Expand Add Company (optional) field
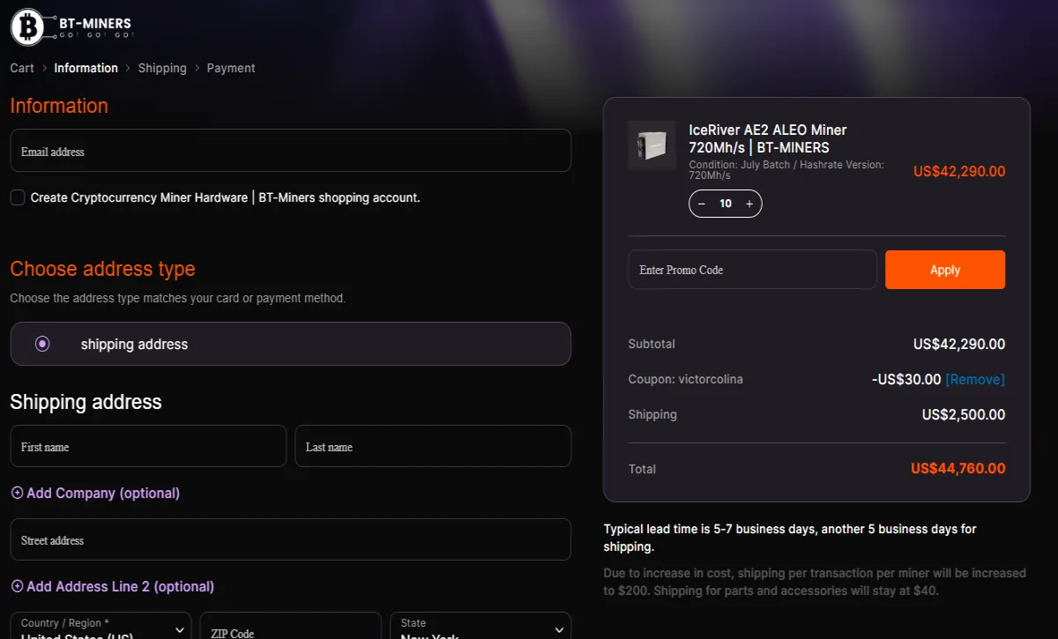1058x639 pixels. click(x=95, y=494)
